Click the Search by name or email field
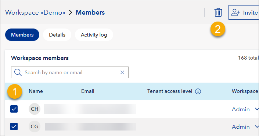Image resolution: width=259 pixels, height=136 pixels. click(70, 72)
